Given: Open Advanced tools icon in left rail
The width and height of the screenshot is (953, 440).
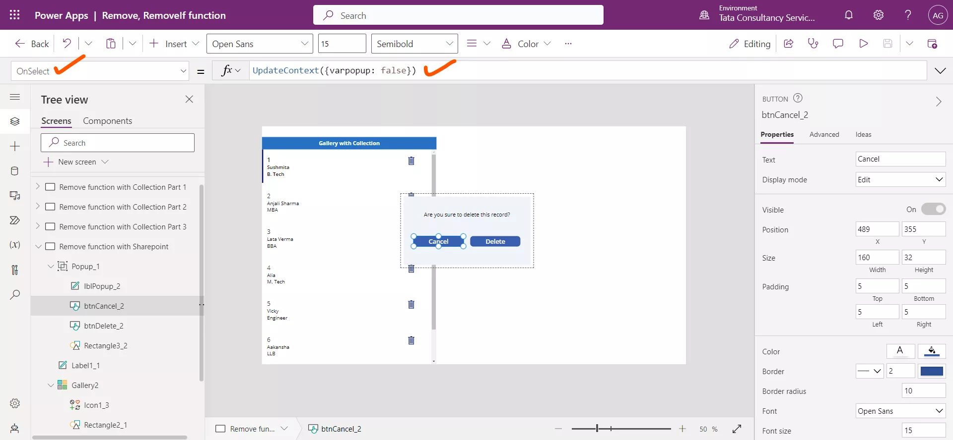Looking at the screenshot, I should [x=15, y=270].
